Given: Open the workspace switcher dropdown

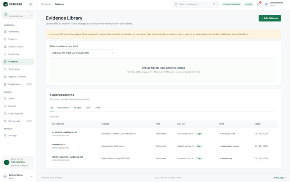Looking at the screenshot, I should point(18,15).
